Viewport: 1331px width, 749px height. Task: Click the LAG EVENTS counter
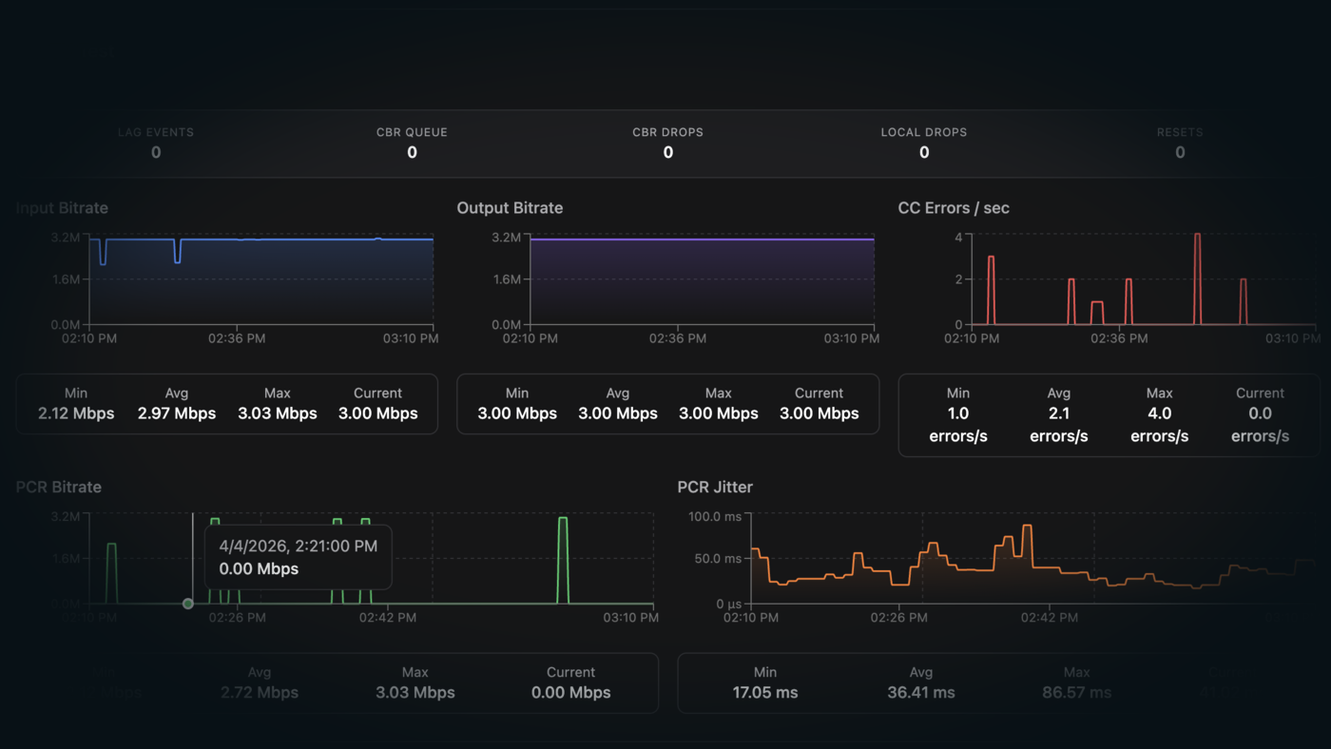coord(155,143)
